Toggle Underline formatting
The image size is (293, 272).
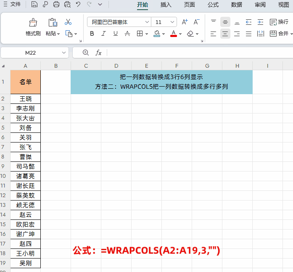pos(116,34)
